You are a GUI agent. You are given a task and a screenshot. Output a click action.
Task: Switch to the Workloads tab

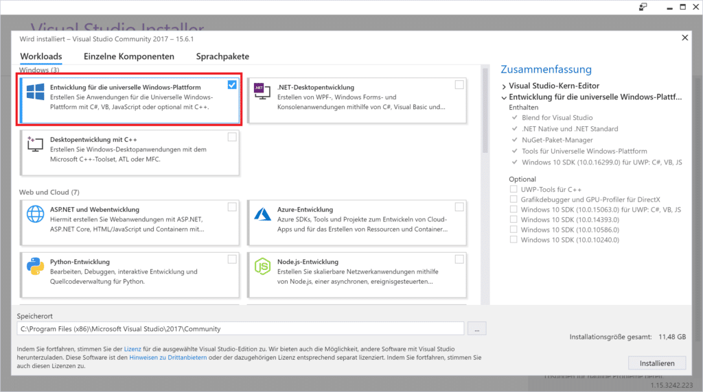point(41,56)
